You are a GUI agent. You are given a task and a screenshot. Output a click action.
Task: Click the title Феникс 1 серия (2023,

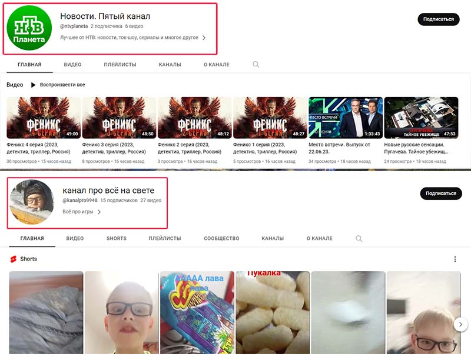point(265,148)
